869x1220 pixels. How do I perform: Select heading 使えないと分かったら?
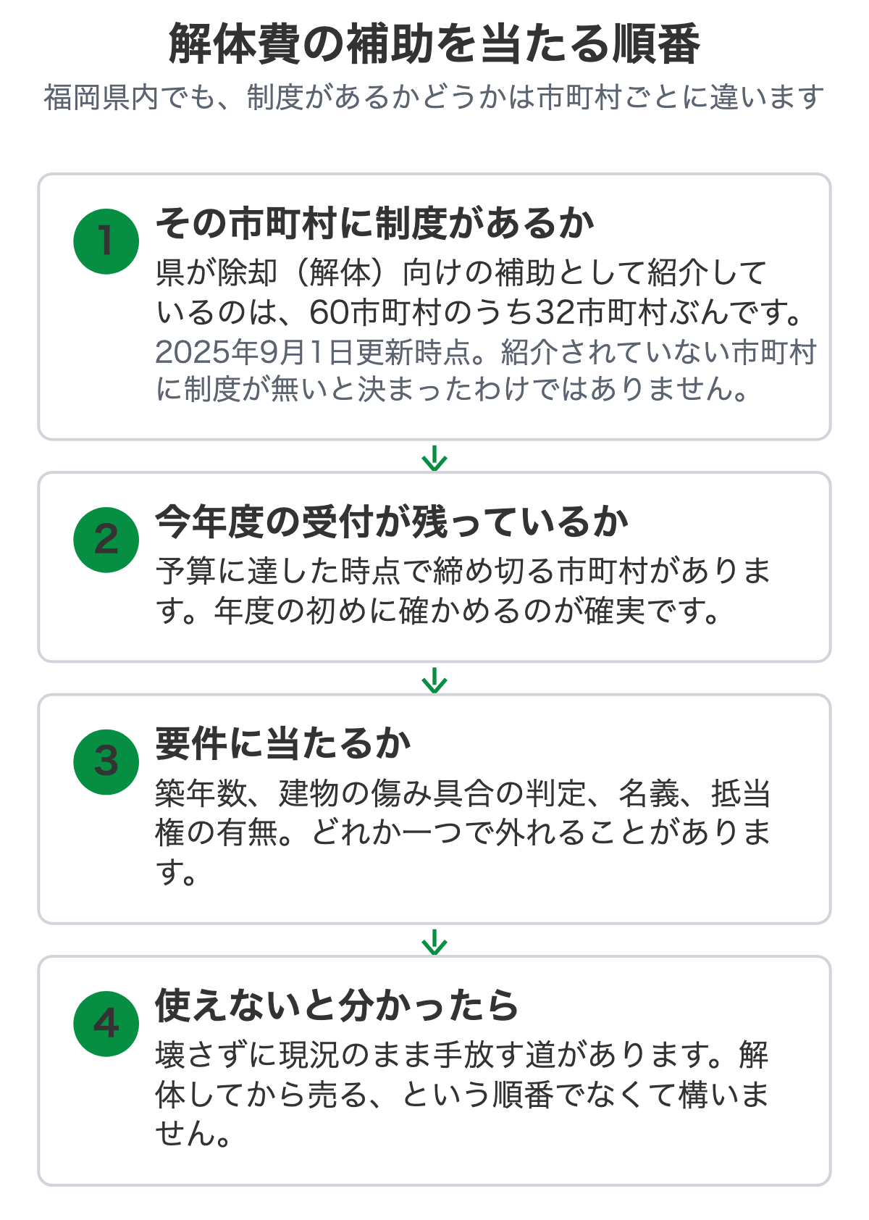coord(337,1005)
